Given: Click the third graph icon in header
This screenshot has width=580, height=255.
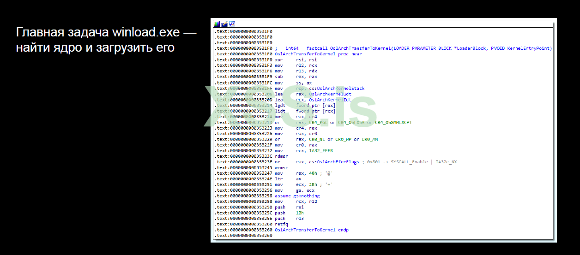Looking at the screenshot, I should [232, 24].
